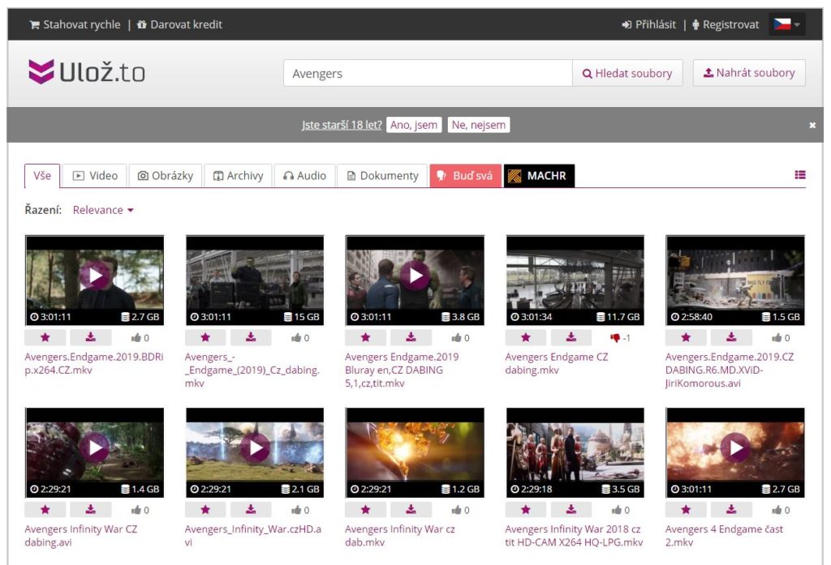Click the Buď svá promo tab

point(466,176)
